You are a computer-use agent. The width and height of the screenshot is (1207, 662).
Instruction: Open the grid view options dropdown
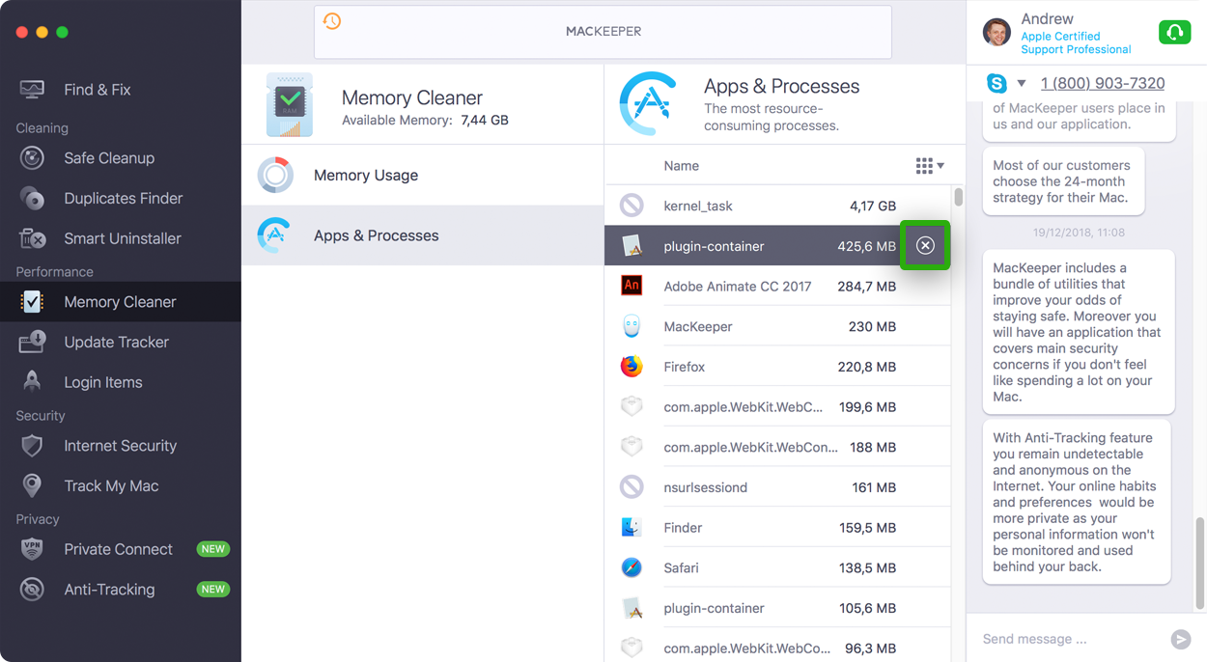930,166
